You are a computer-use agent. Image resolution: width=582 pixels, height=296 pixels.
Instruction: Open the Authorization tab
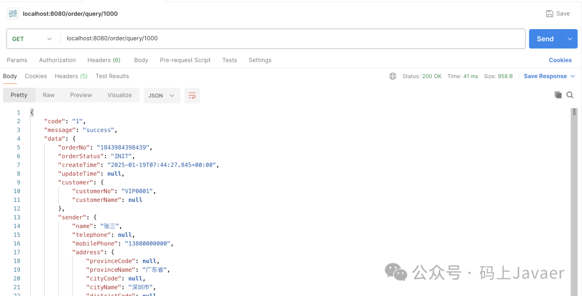(57, 60)
